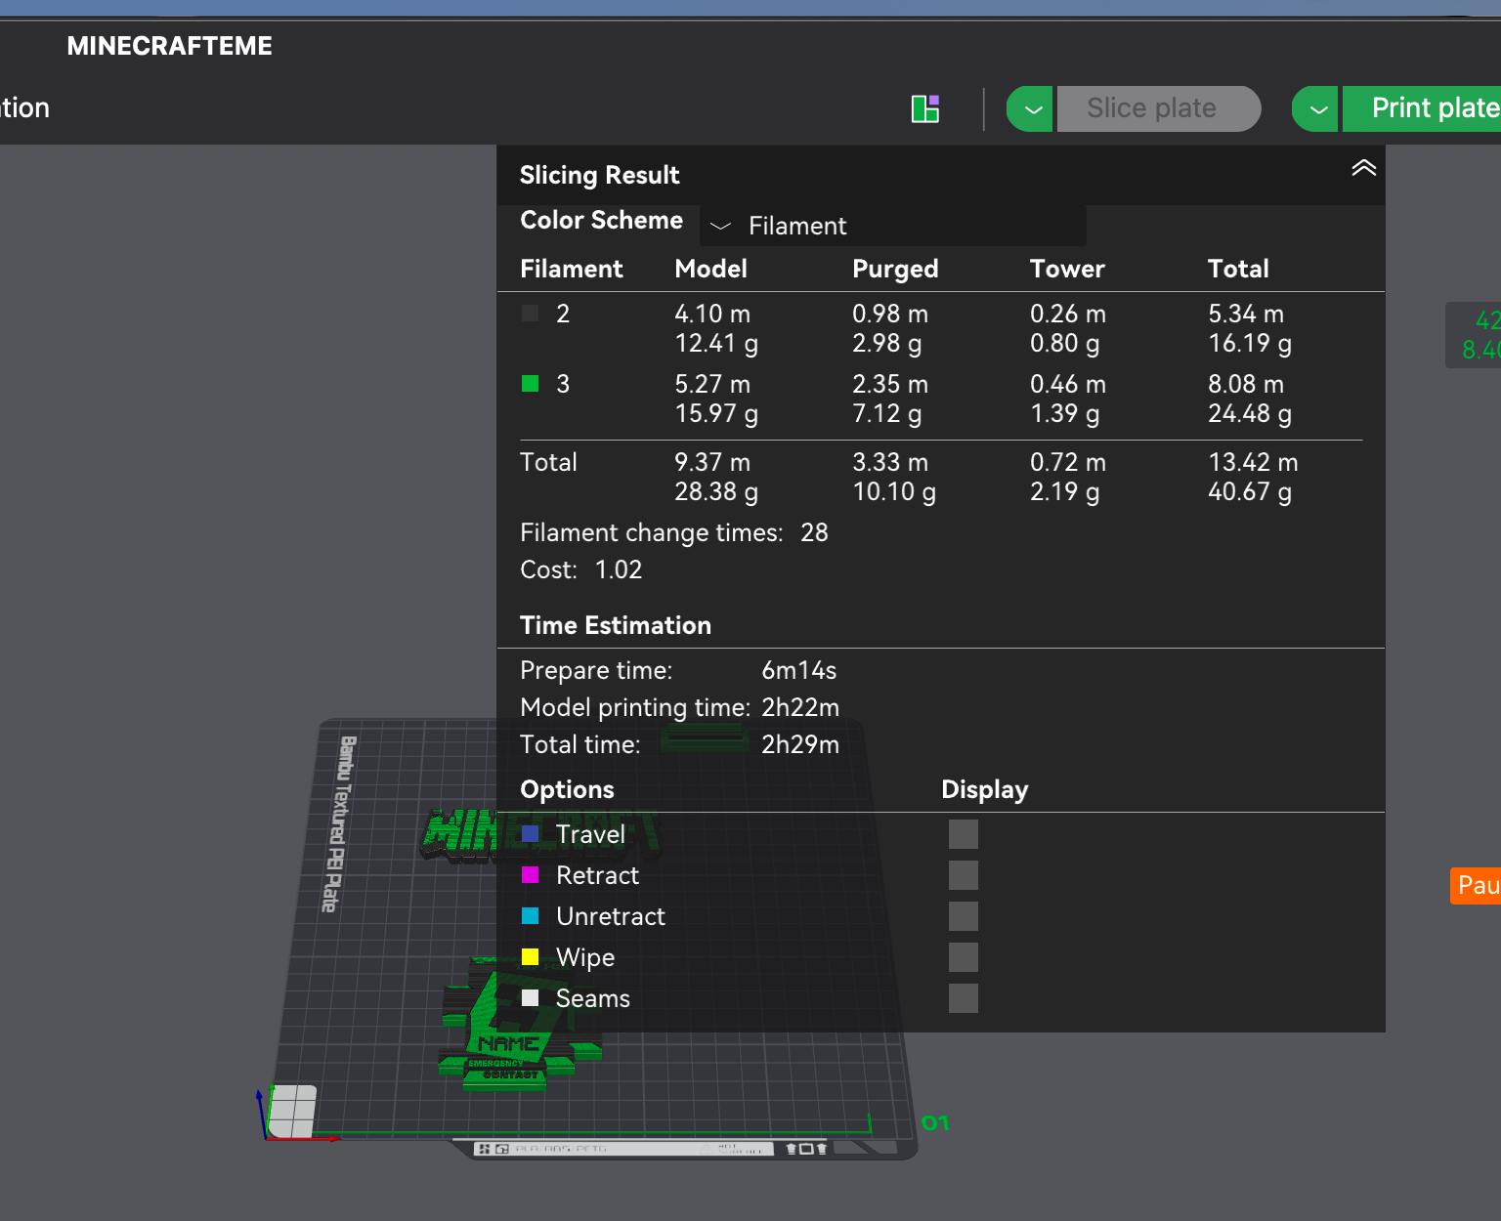Collapse the Slicing Result panel

tap(1363, 168)
